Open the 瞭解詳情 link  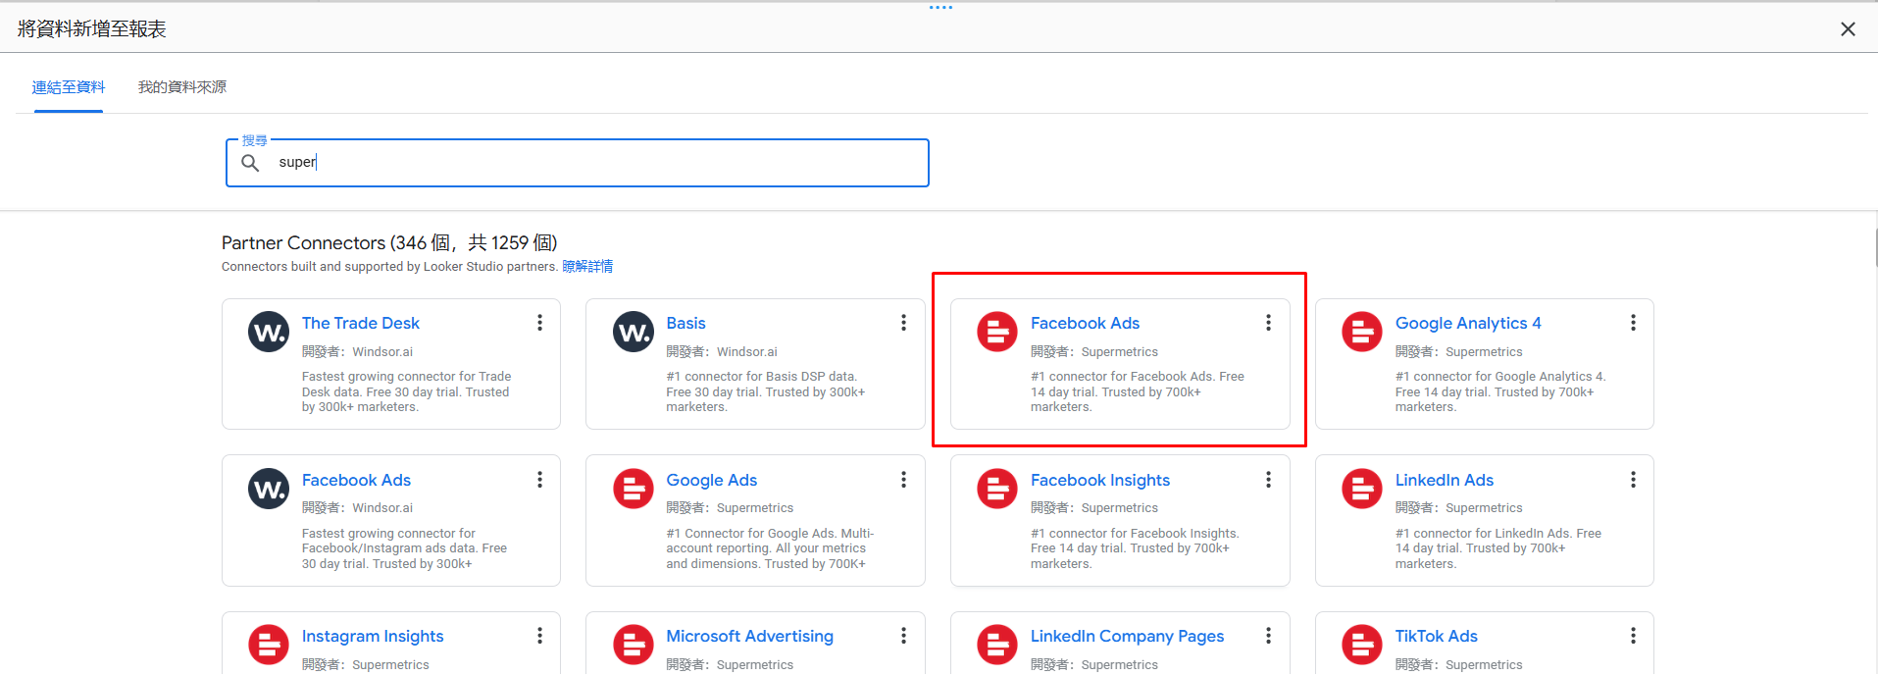click(x=587, y=267)
